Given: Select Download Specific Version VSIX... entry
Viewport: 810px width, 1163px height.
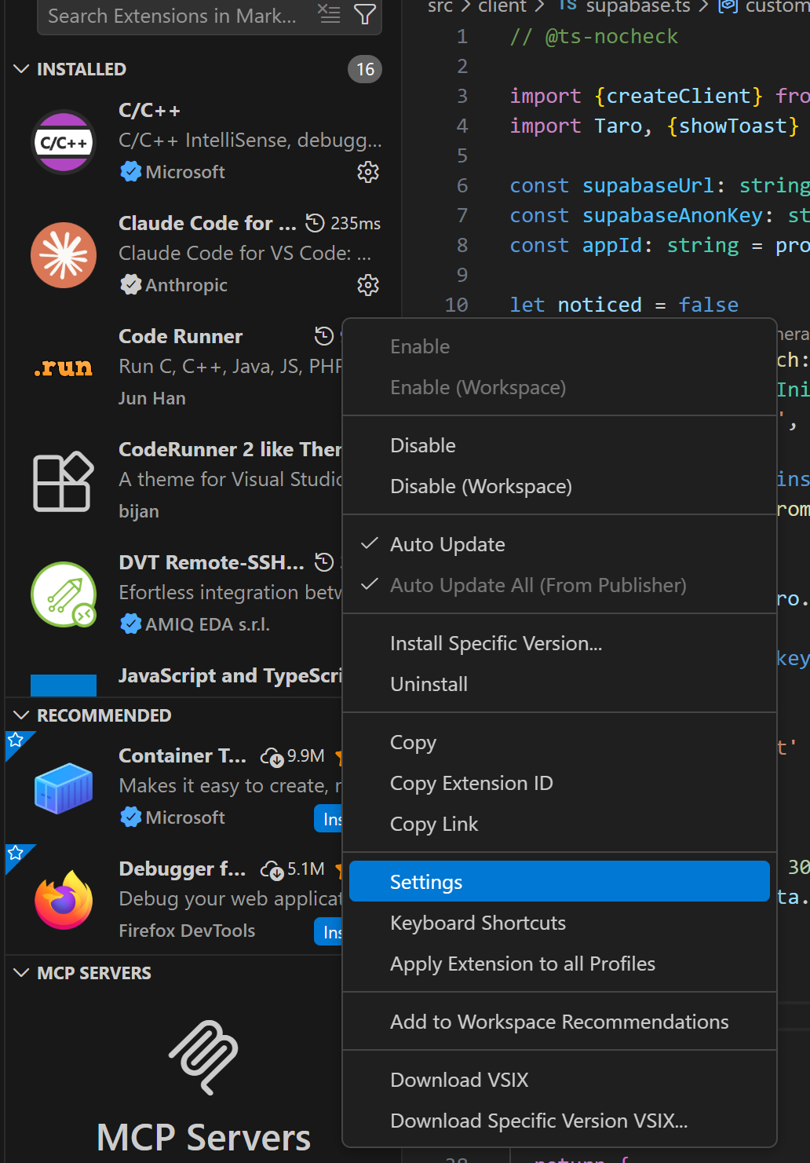Looking at the screenshot, I should tap(559, 1121).
